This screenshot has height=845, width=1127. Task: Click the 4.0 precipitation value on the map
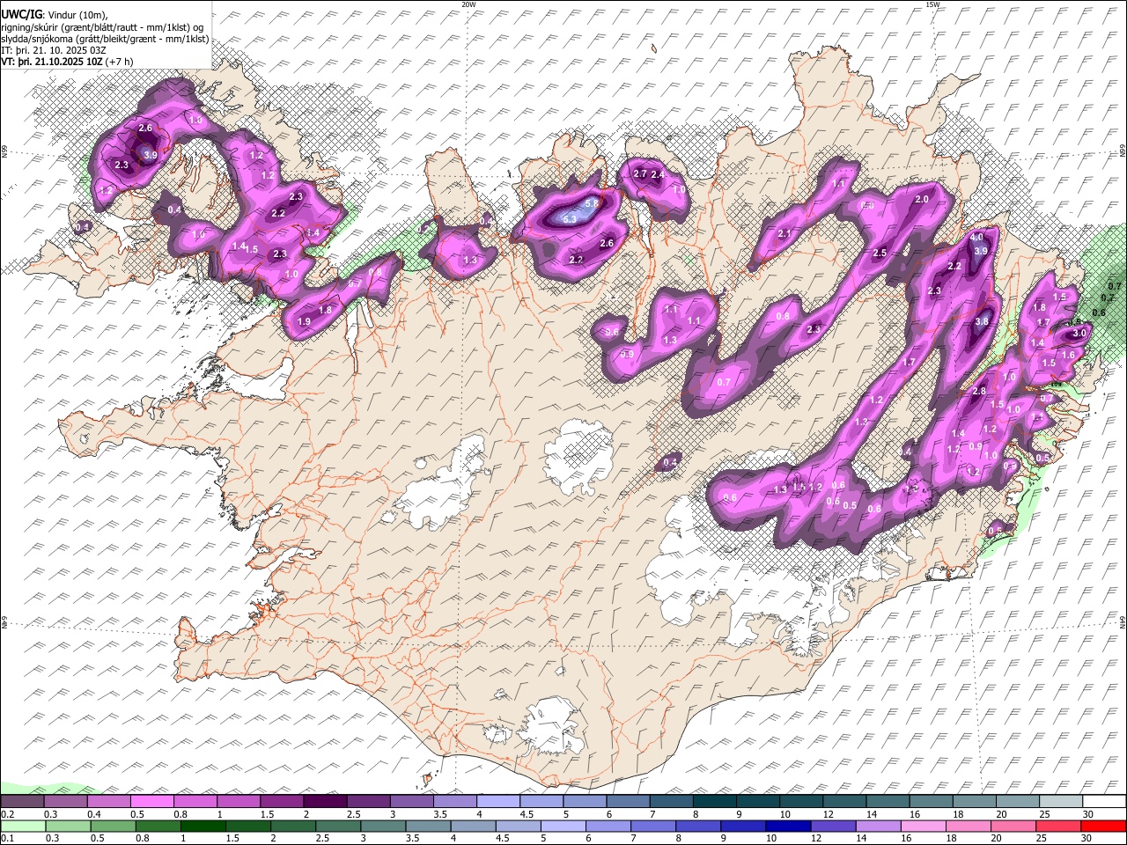[x=976, y=238]
